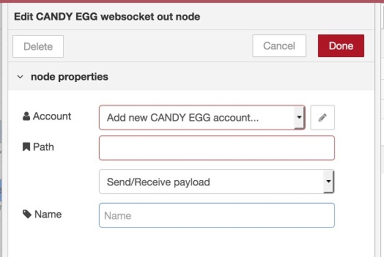Click the empty area below the Name field
The image size is (384, 257).
tap(191, 243)
